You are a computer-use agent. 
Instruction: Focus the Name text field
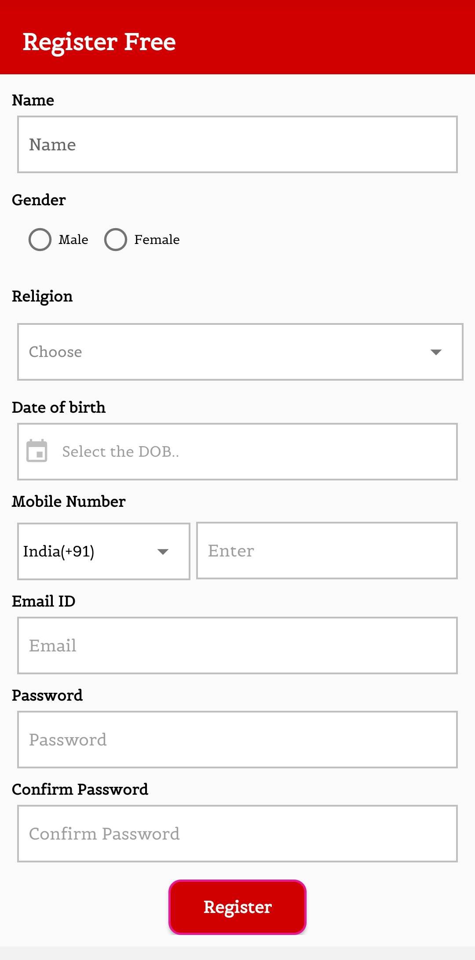click(237, 145)
